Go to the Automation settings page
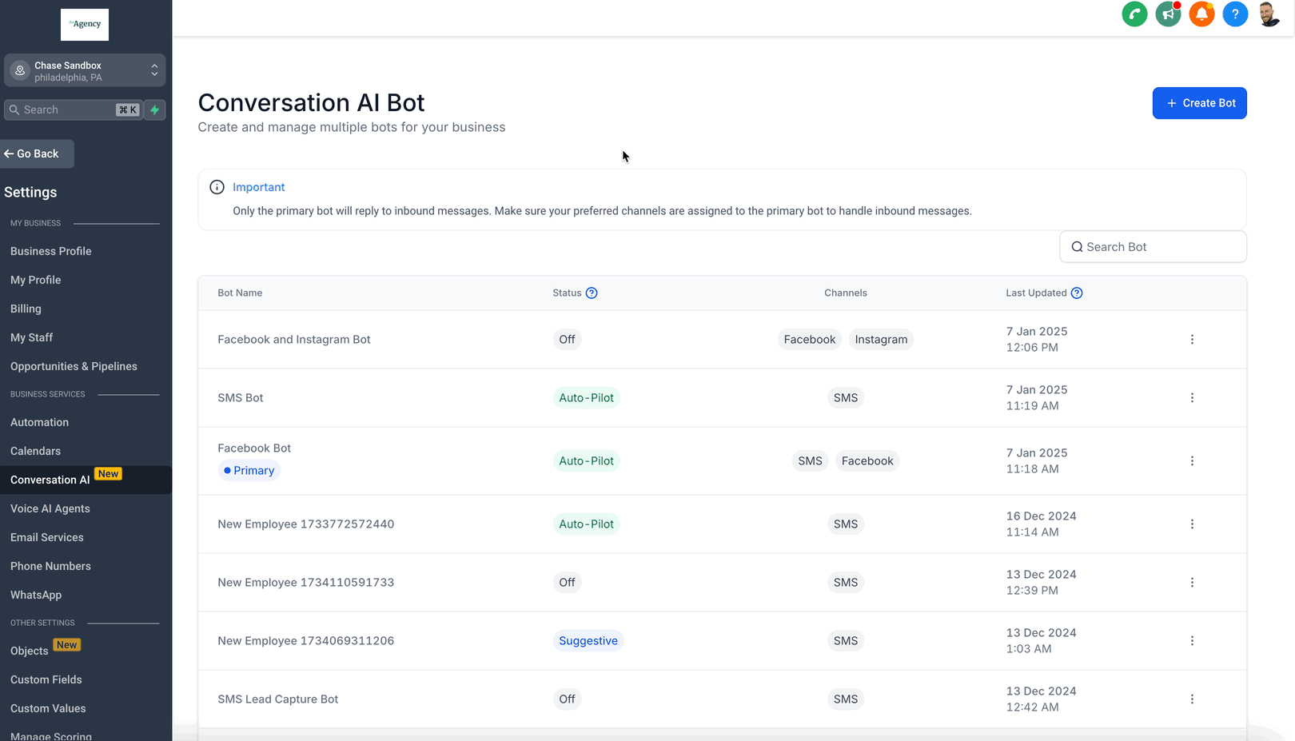This screenshot has width=1295, height=741. pyautogui.click(x=39, y=422)
